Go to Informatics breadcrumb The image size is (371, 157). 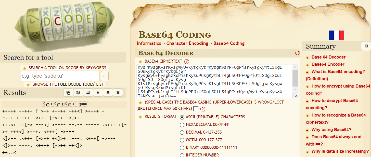(x=149, y=43)
